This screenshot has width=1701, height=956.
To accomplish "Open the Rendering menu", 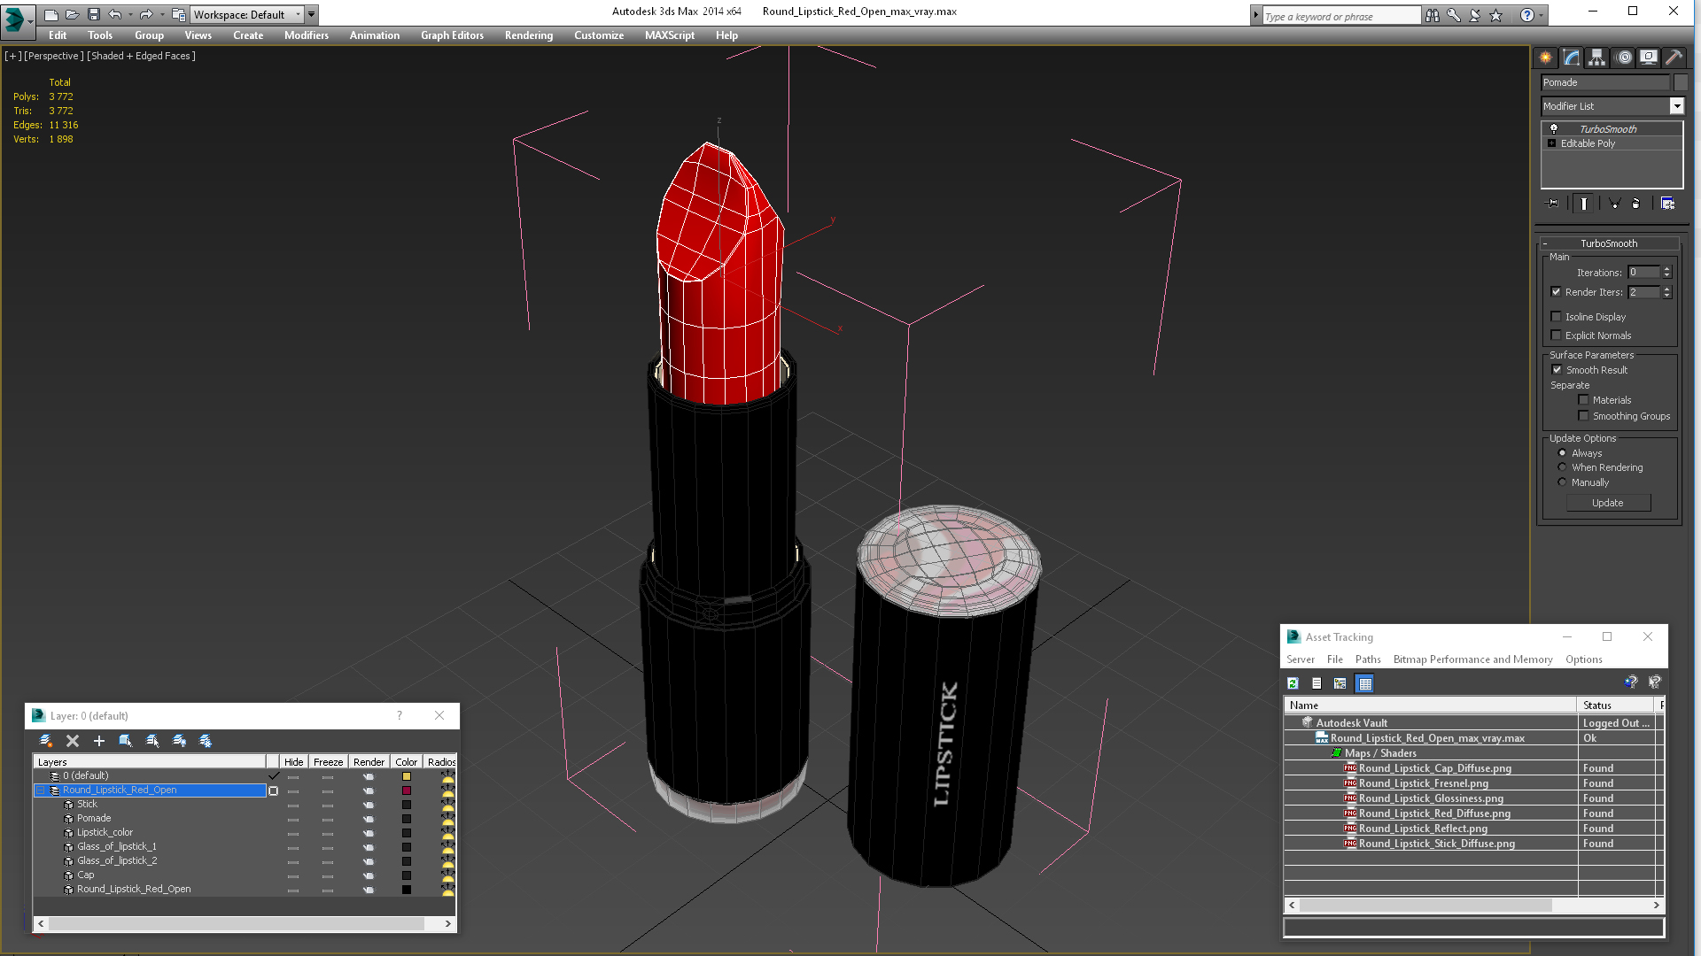I will [x=528, y=35].
